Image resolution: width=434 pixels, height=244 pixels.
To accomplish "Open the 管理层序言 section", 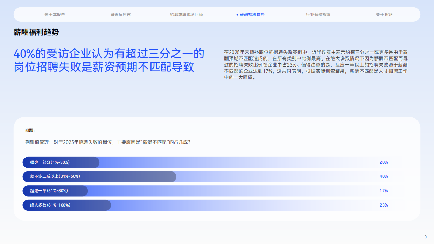I will click(120, 14).
